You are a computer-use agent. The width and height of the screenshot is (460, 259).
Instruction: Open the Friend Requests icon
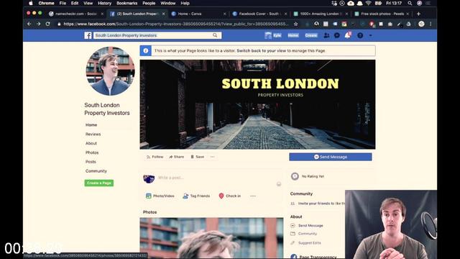pos(326,35)
